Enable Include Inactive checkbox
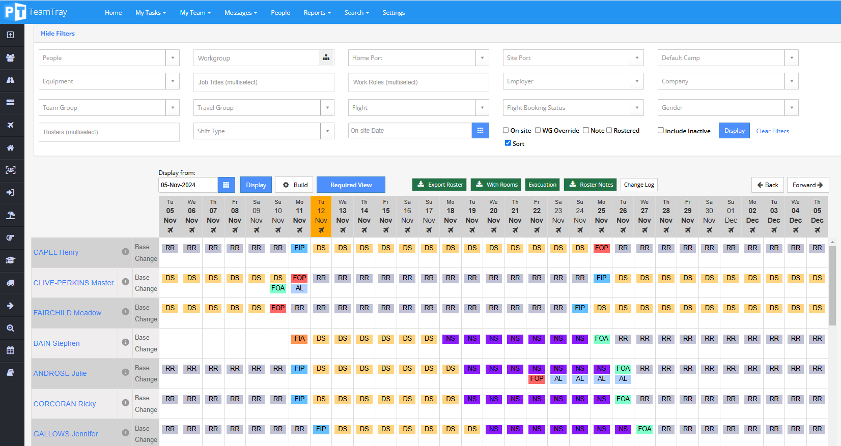This screenshot has width=841, height=446. [x=661, y=130]
